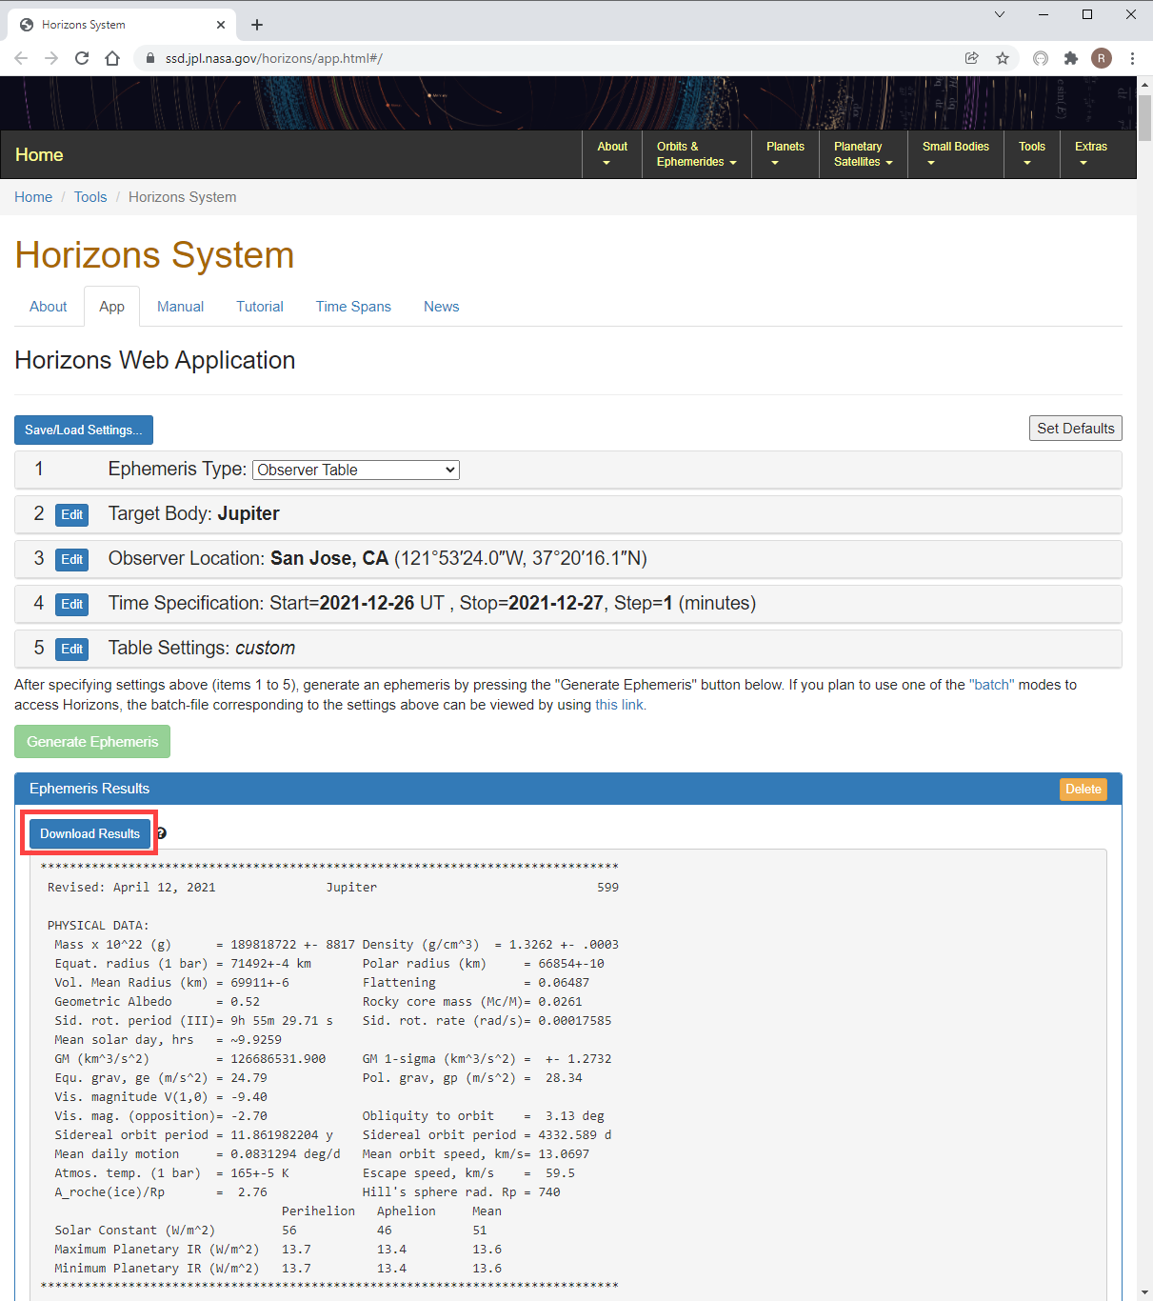This screenshot has width=1153, height=1301.
Task: Click the "PHYSICAL DATA:" line
Action: tap(98, 925)
